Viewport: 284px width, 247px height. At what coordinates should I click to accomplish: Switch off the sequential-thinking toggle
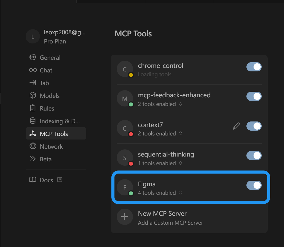click(x=254, y=156)
